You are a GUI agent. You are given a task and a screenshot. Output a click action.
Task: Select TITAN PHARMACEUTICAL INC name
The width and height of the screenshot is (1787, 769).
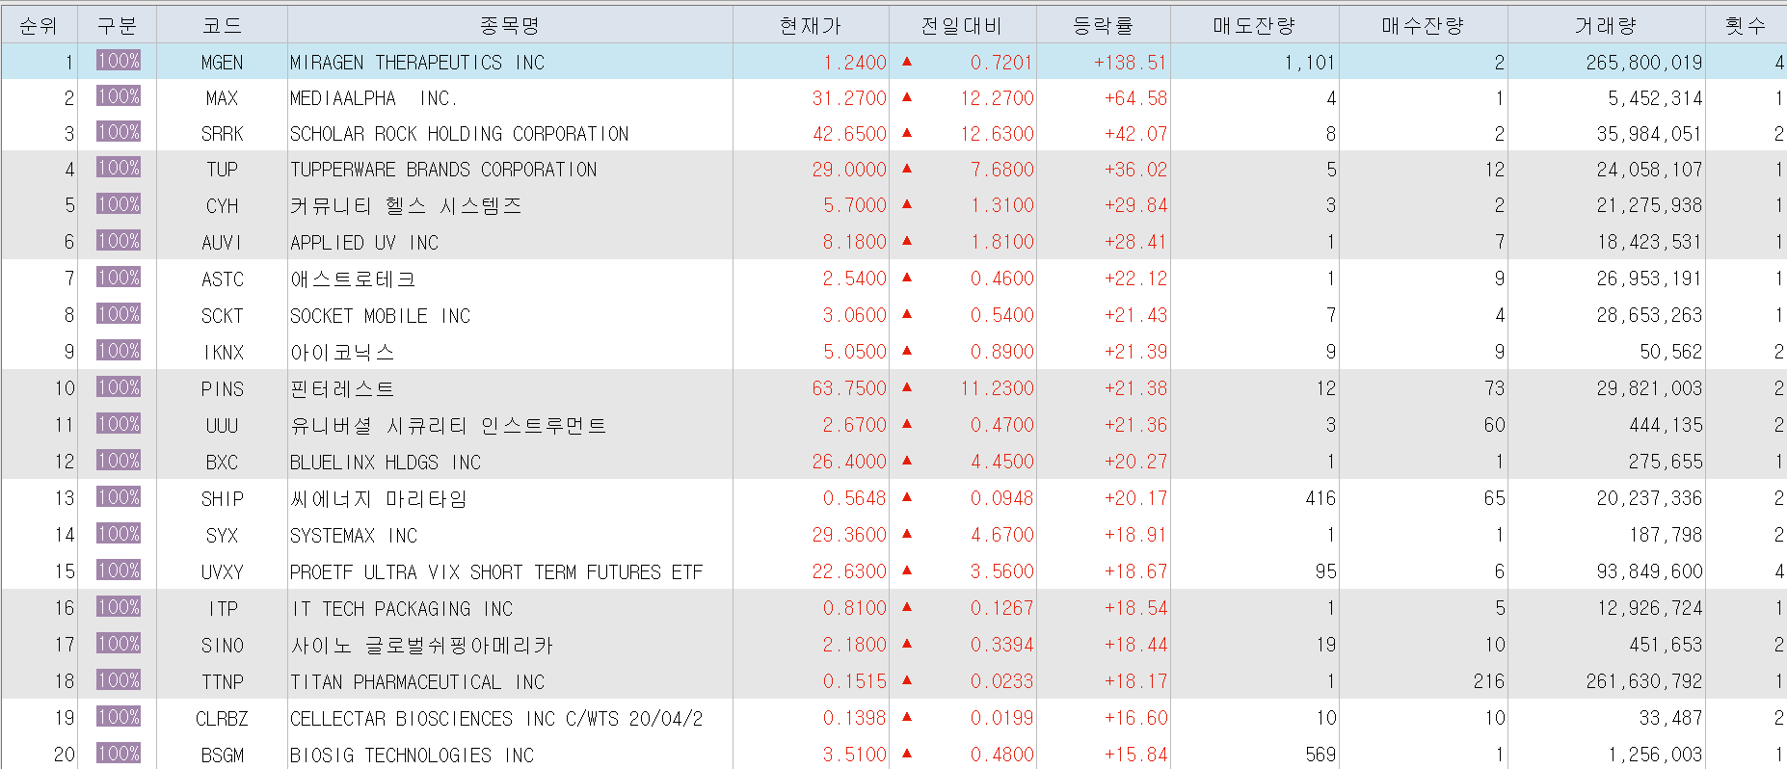417,682
